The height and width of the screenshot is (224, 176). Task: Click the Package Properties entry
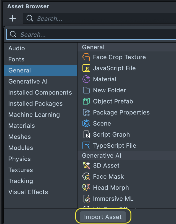(121, 113)
